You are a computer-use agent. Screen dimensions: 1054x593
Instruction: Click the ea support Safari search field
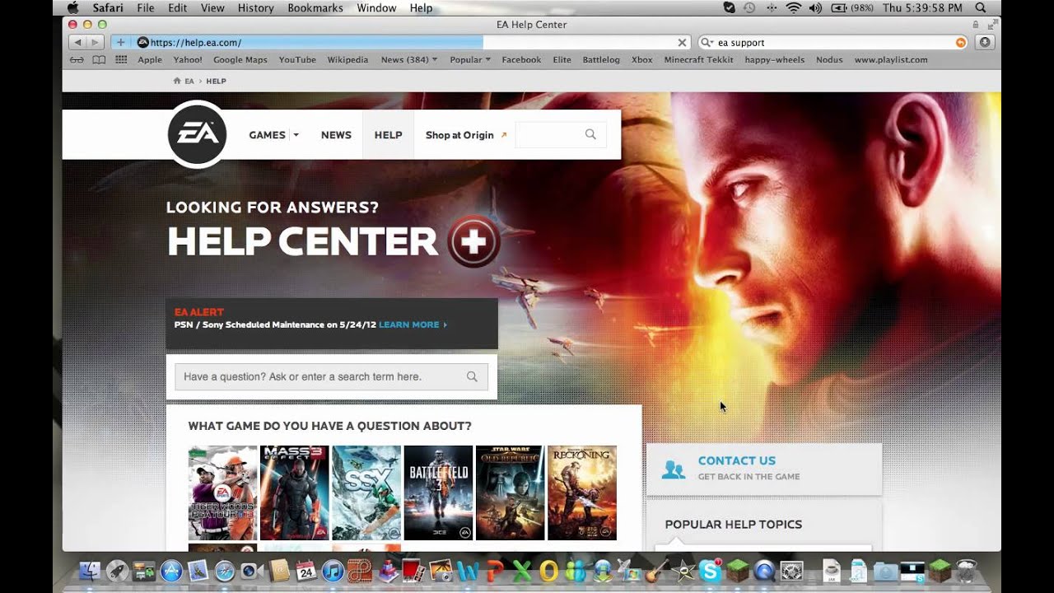pos(832,42)
